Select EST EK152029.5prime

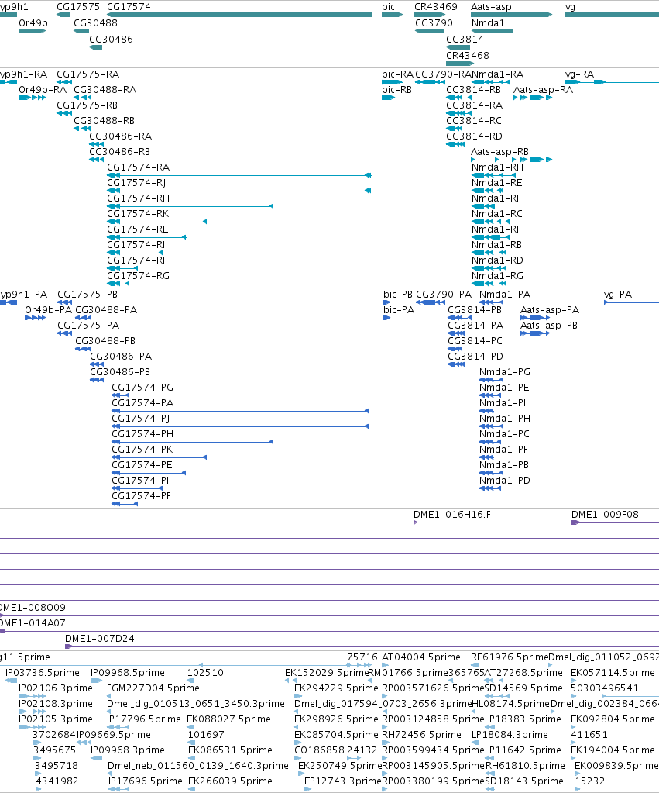[290, 681]
